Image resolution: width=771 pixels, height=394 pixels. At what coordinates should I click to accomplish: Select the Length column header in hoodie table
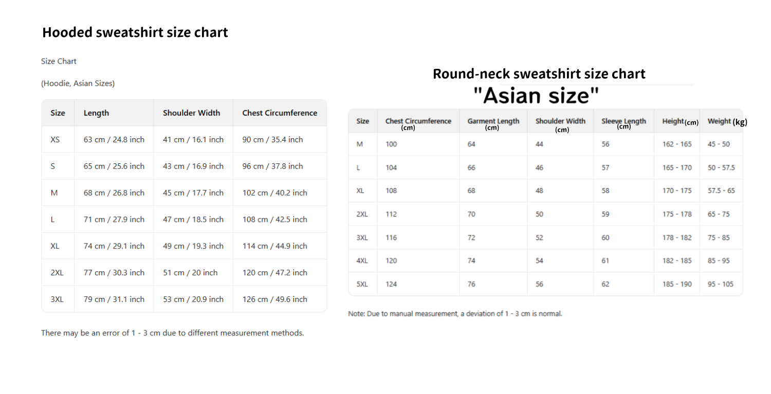tap(96, 113)
